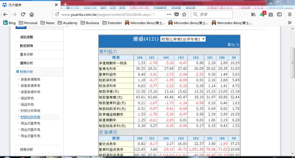Click the Pocket save icon
The width and height of the screenshot is (295, 158).
click(177, 14)
